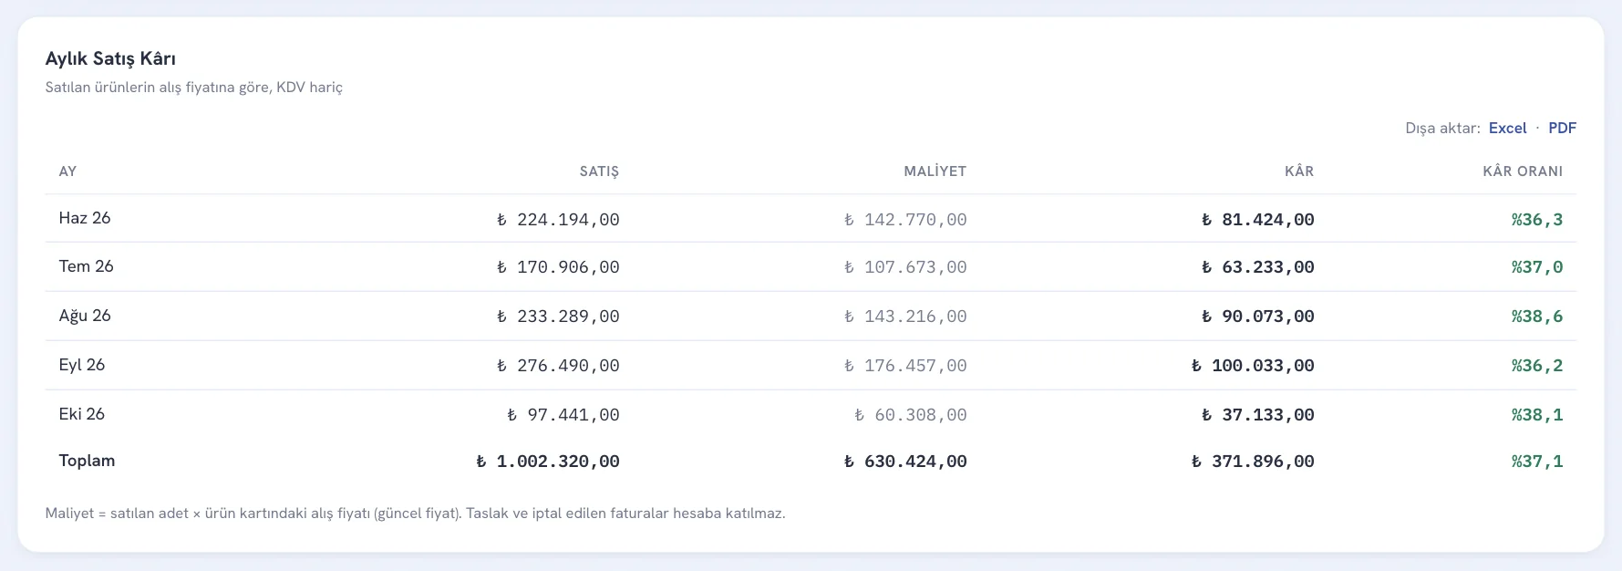Select the Eyl 26 month cell
This screenshot has width=1622, height=571.
coord(82,365)
